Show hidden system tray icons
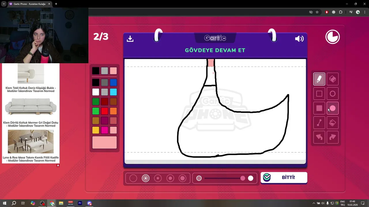Image resolution: width=369 pixels, height=207 pixels. point(314,203)
